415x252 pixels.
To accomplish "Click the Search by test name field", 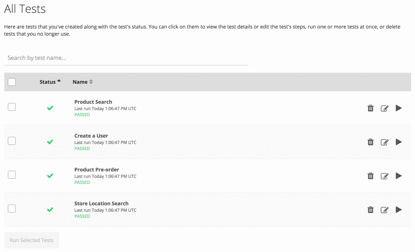I will tap(126, 58).
